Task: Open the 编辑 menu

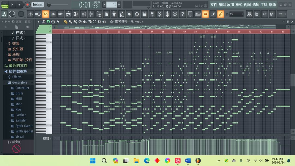Action: [222, 5]
